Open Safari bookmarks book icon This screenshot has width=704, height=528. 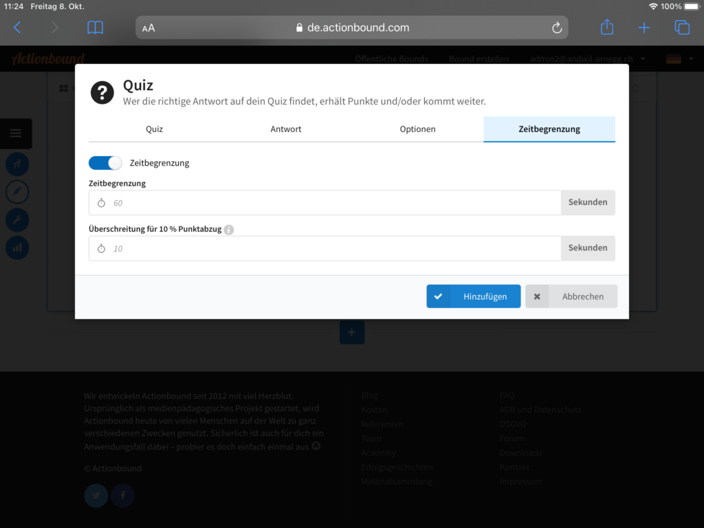95,27
